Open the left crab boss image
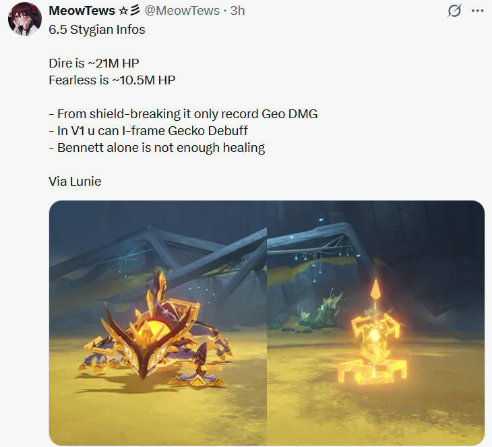This screenshot has width=492, height=447. [x=158, y=323]
